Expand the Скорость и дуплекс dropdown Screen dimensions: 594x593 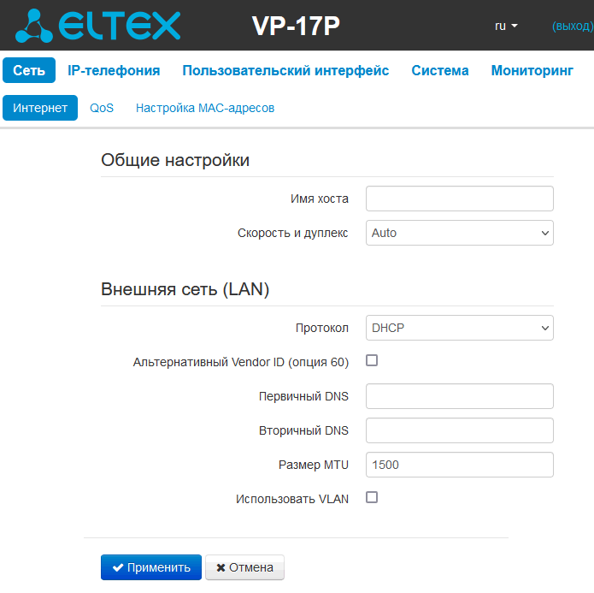click(x=460, y=233)
